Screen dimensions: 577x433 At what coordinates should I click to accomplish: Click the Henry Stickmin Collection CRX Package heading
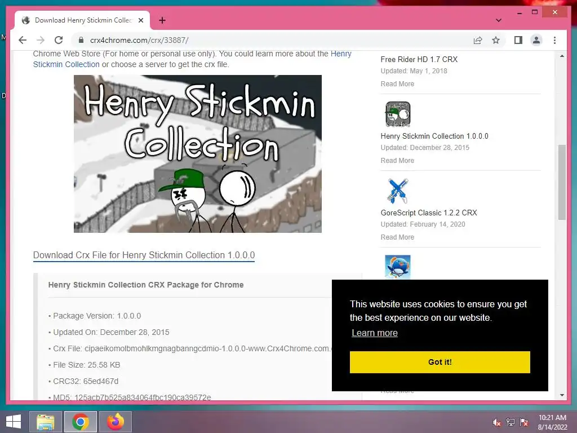coord(146,285)
